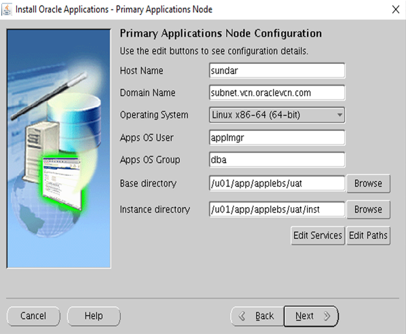Image resolution: width=406 pixels, height=334 pixels.
Task: Go Back to the previous wizard step
Action: click(257, 316)
